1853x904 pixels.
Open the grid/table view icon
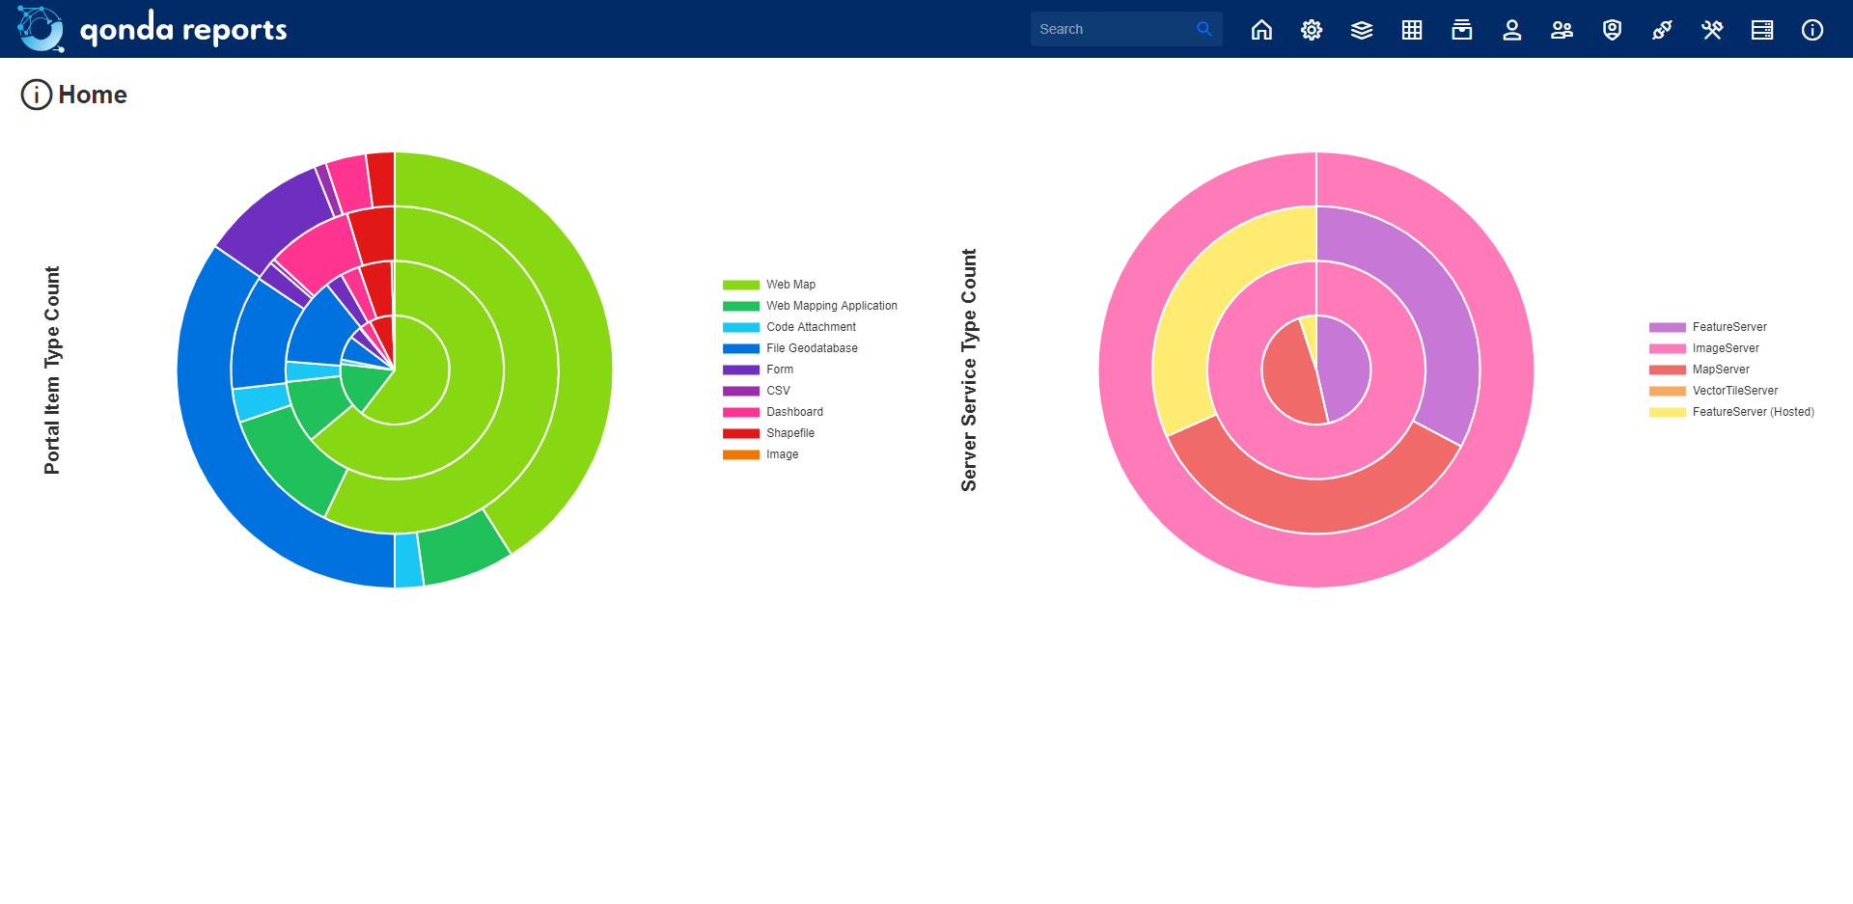(x=1412, y=30)
